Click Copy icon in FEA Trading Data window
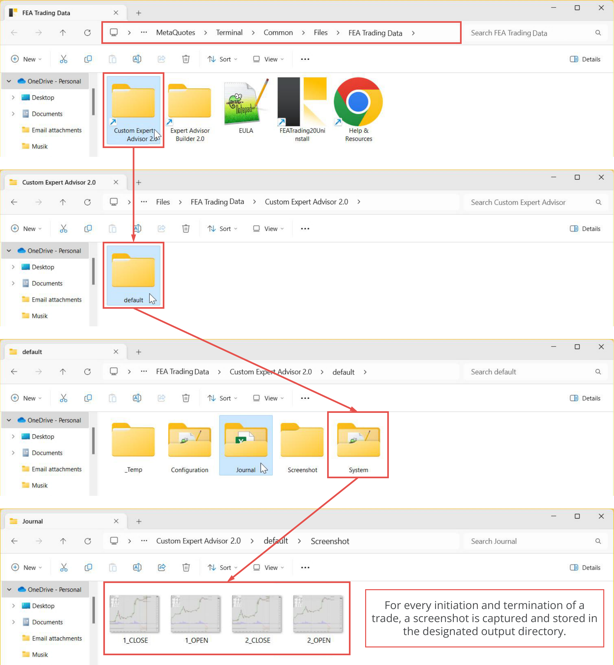 tap(88, 59)
